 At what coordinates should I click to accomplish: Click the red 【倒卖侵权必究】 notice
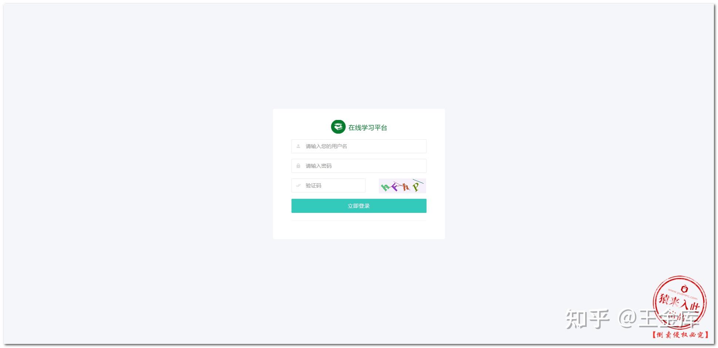coord(680,335)
